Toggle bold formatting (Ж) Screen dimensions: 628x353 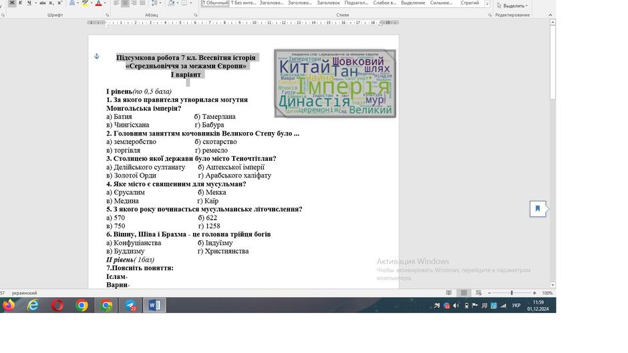click(12, 3)
